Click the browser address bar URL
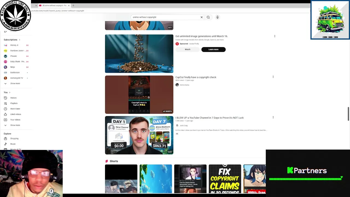 click(x=57, y=11)
